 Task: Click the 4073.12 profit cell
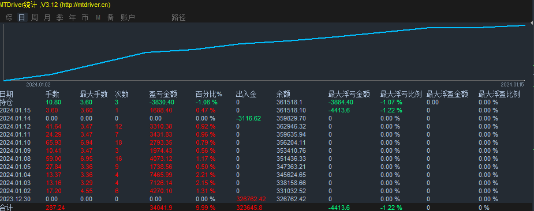click(161, 159)
